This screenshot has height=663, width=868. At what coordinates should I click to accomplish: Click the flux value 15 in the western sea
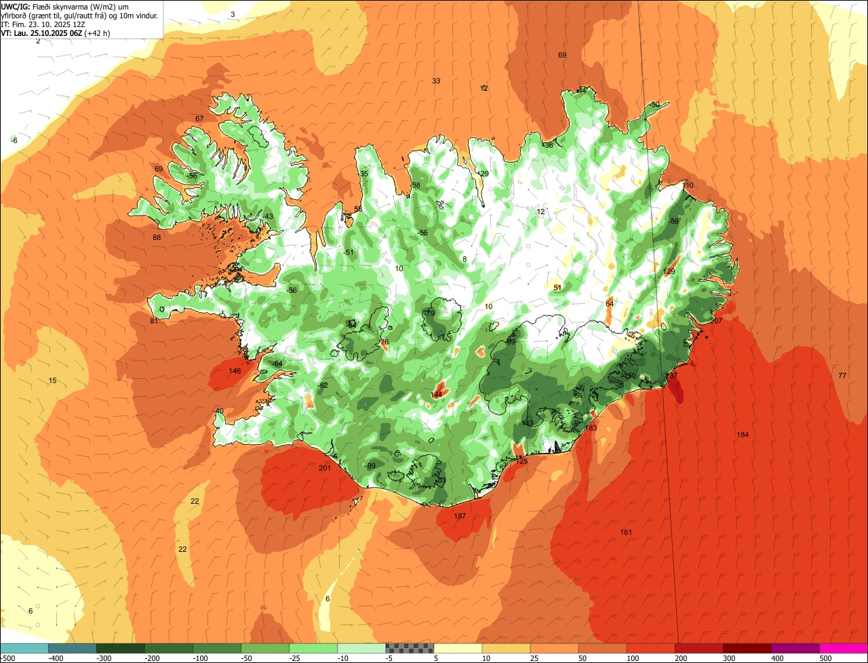click(x=52, y=380)
